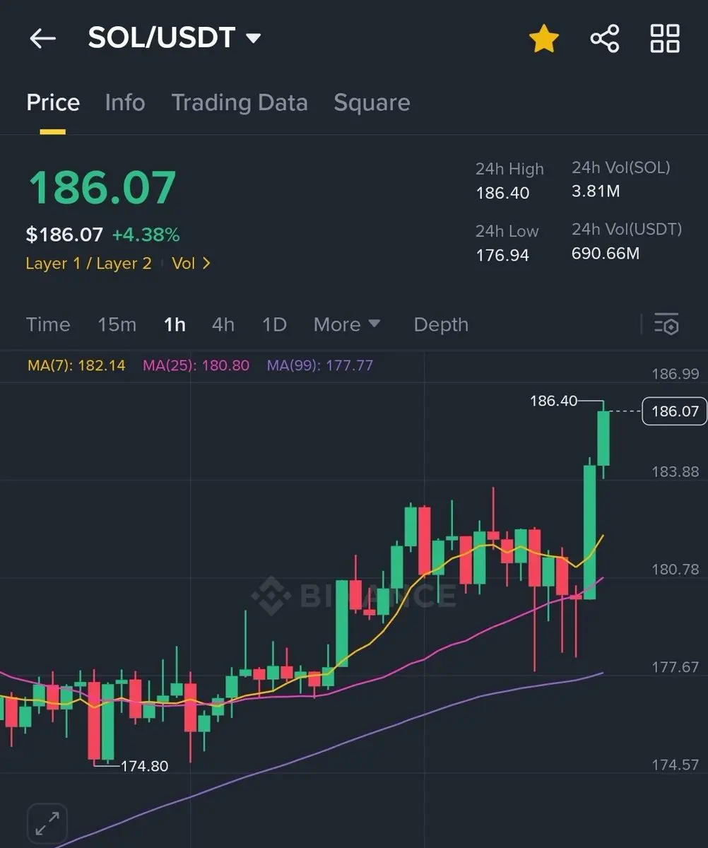The height and width of the screenshot is (848, 708).
Task: Open the SOL/USDT pair selector dropdown
Action: (175, 38)
